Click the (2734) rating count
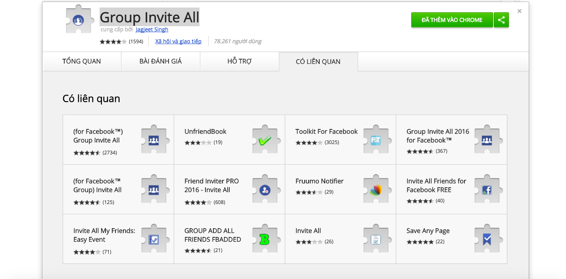 pos(110,152)
